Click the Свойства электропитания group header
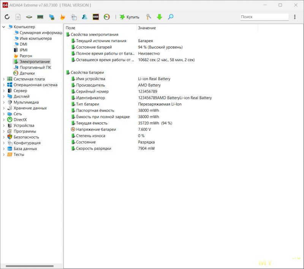304x269 pixels. [x=92, y=35]
